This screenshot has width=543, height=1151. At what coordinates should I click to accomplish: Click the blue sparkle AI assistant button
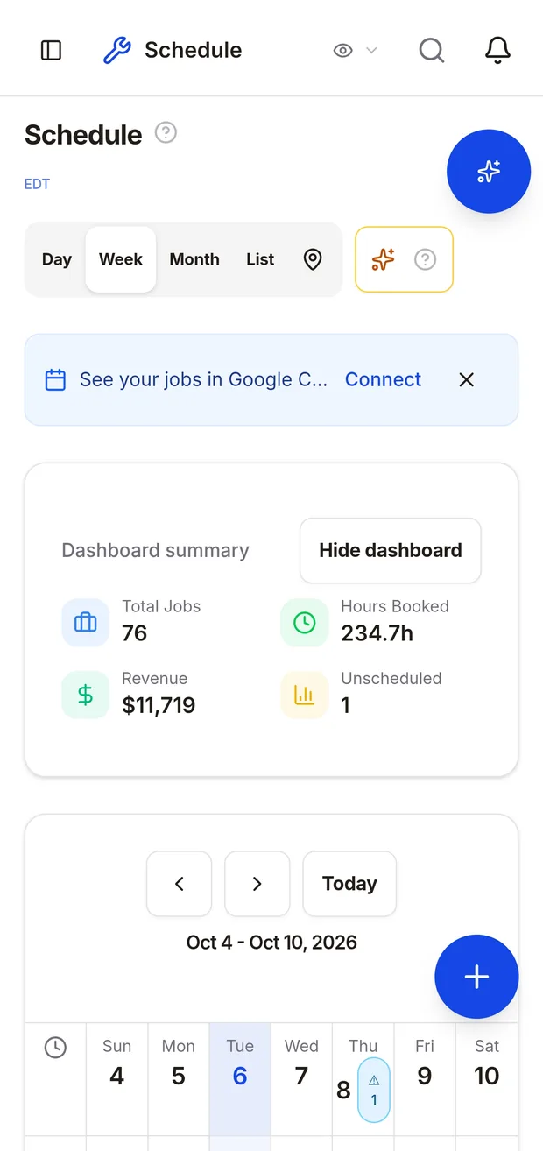pos(489,172)
